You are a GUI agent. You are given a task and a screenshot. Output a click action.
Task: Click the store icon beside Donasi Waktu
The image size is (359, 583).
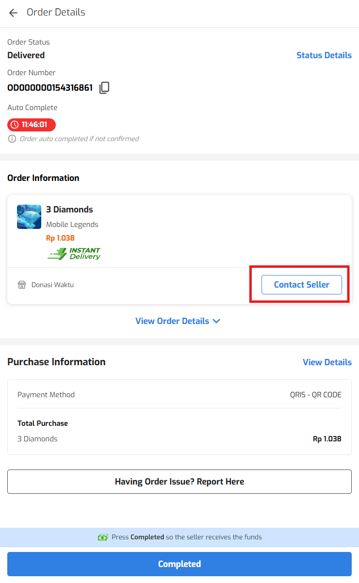click(x=22, y=285)
